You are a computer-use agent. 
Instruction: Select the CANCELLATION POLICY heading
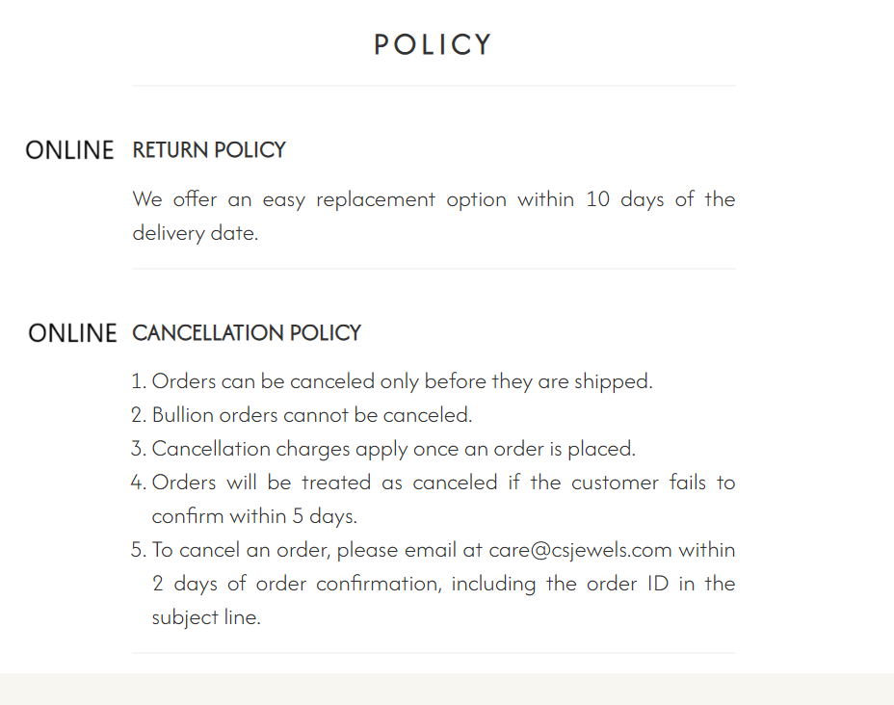(x=247, y=333)
